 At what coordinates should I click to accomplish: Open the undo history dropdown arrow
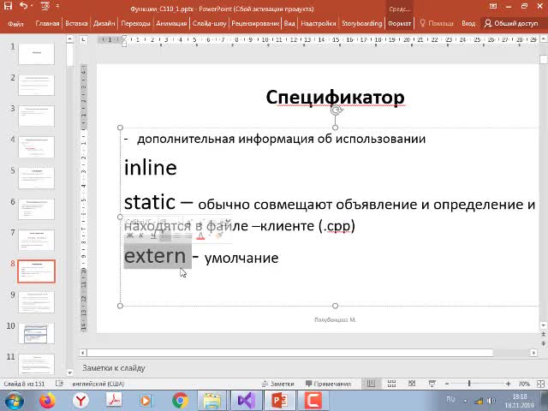[x=32, y=6]
